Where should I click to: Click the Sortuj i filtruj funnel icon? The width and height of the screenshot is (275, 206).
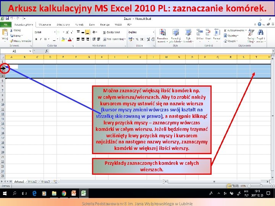251,32
